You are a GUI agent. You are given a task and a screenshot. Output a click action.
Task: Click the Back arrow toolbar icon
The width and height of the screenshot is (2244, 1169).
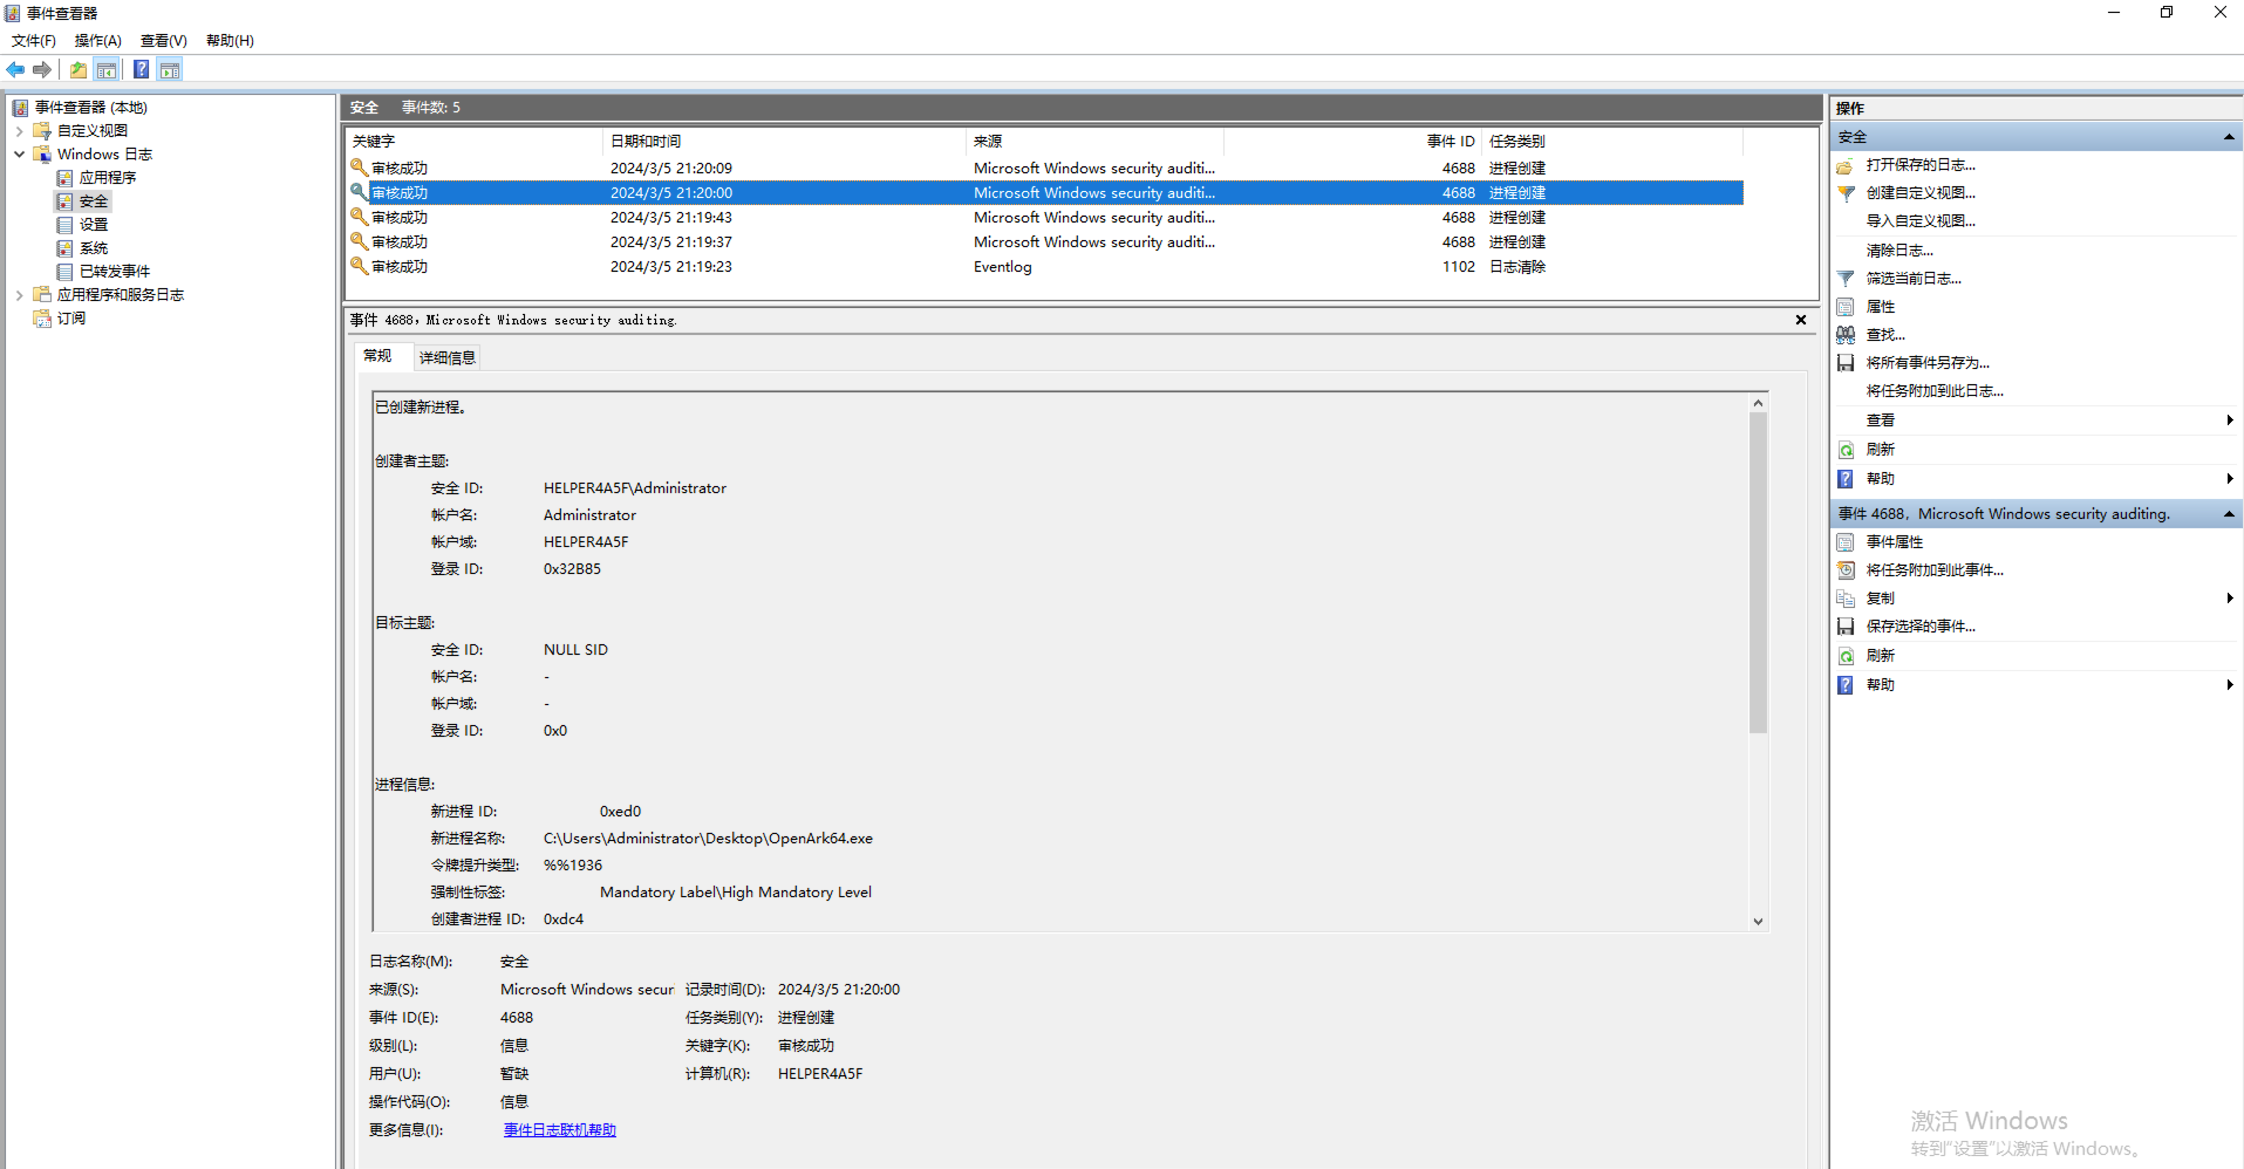(16, 70)
